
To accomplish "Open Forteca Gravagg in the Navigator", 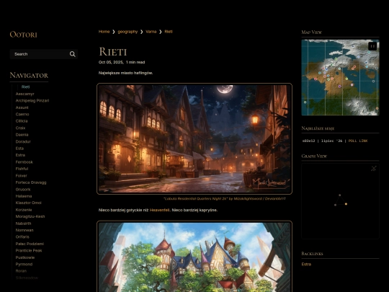I will [x=31, y=182].
